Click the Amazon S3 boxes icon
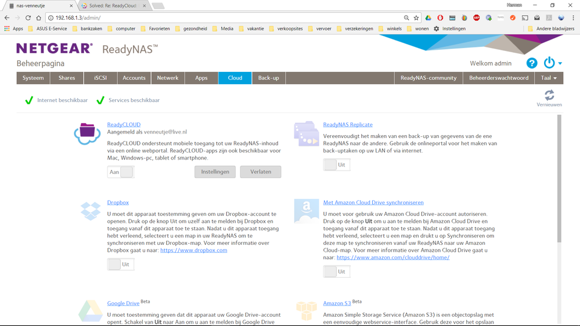This screenshot has height=326, width=580. pyautogui.click(x=307, y=310)
